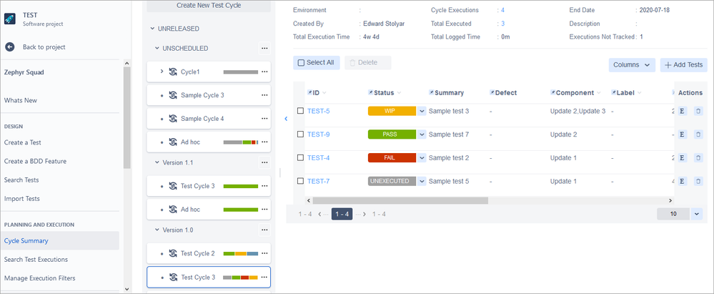Collapse the UNSCHEDULED group

(157, 49)
